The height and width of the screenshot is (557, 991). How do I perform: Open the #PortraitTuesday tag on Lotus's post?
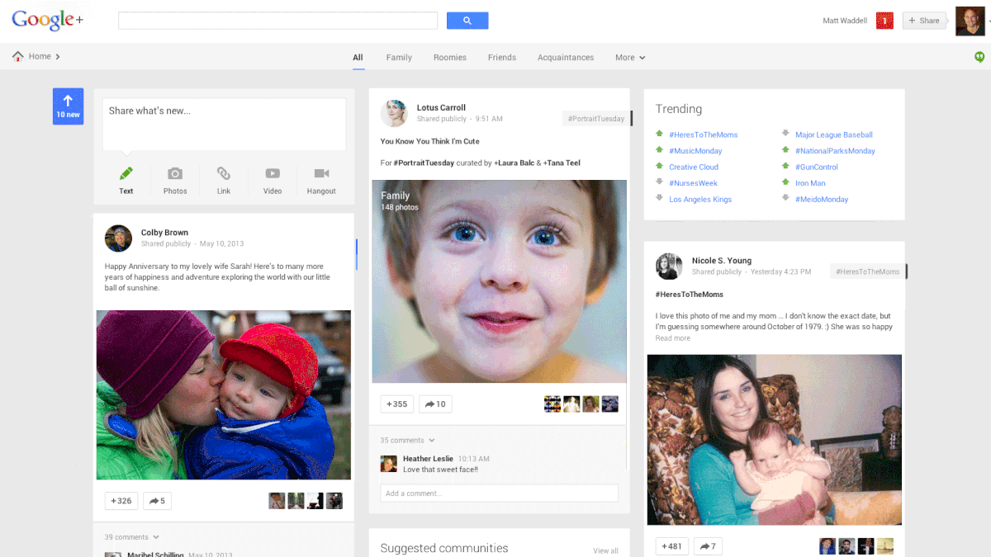point(596,119)
